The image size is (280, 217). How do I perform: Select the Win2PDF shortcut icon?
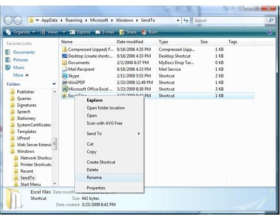pos(64,82)
